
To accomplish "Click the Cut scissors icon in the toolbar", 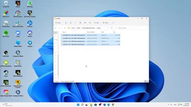I will (x=66, y=23).
